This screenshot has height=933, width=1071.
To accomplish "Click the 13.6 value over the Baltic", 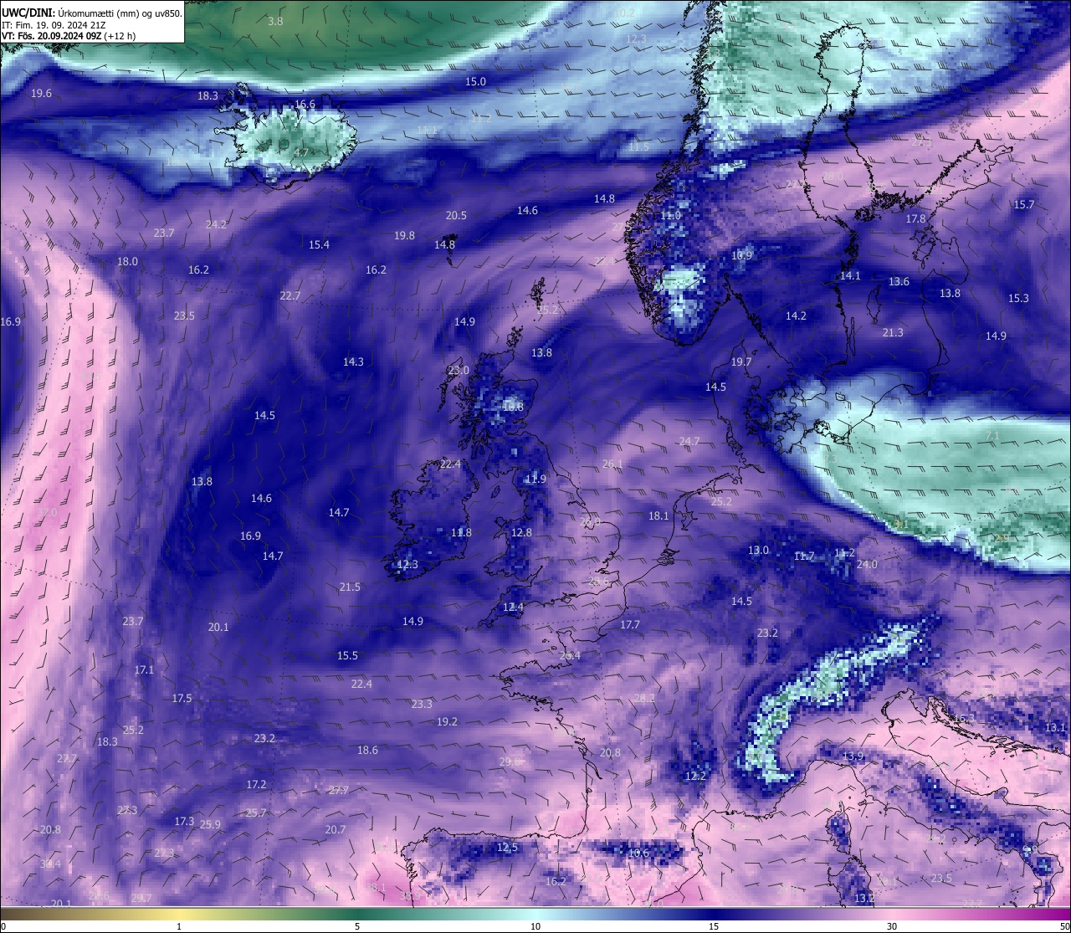I will (x=899, y=281).
